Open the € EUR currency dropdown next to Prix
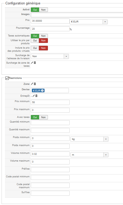This screenshot has height=205, width=123. 89,22
